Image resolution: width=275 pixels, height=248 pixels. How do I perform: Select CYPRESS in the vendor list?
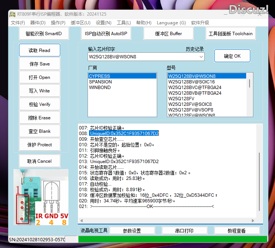[122, 76]
